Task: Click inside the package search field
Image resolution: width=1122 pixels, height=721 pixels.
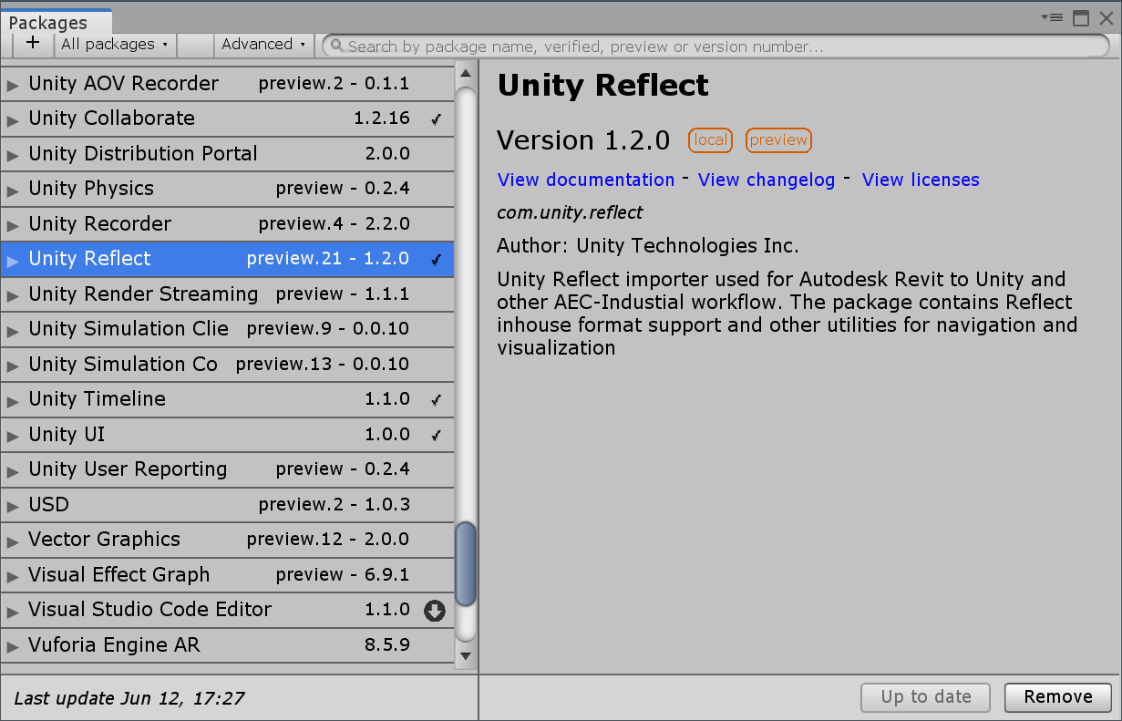Action: click(x=638, y=46)
